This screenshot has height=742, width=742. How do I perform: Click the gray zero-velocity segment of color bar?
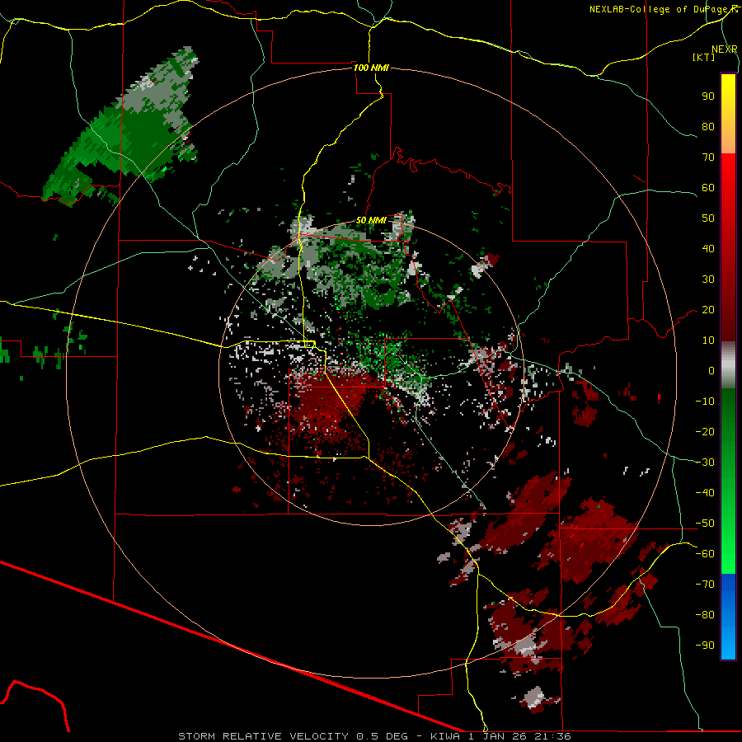(x=728, y=364)
